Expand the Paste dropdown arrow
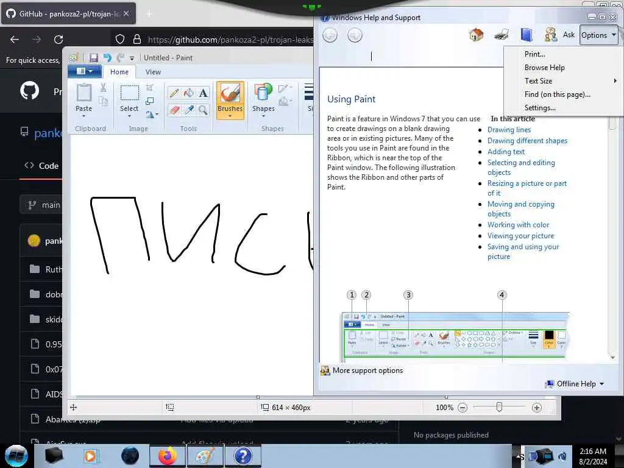Viewport: 624px width, 468px height. point(83,116)
